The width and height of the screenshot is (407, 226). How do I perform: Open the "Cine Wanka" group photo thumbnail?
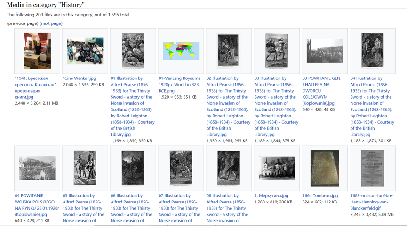coord(85,51)
